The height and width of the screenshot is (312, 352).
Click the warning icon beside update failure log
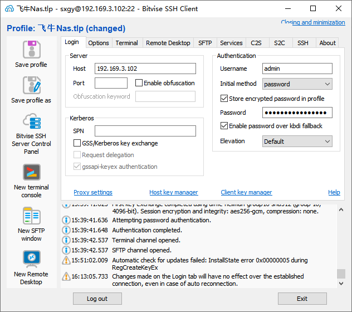click(66, 260)
